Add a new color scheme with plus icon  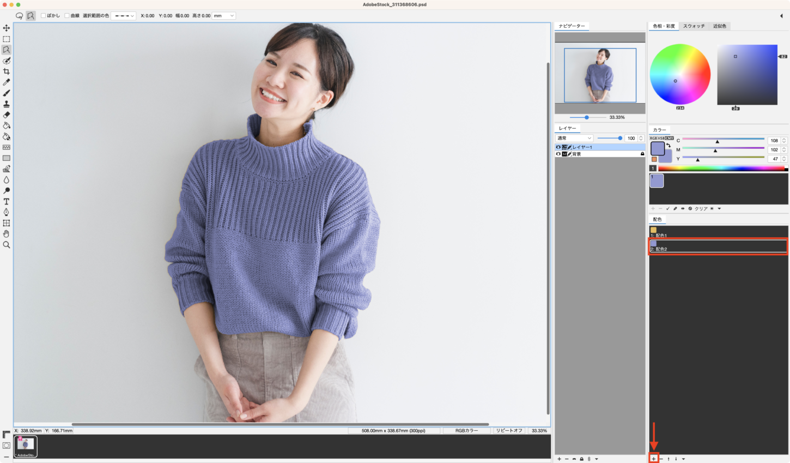(654, 459)
